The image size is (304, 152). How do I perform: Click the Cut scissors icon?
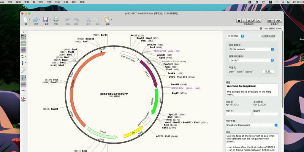point(89,20)
